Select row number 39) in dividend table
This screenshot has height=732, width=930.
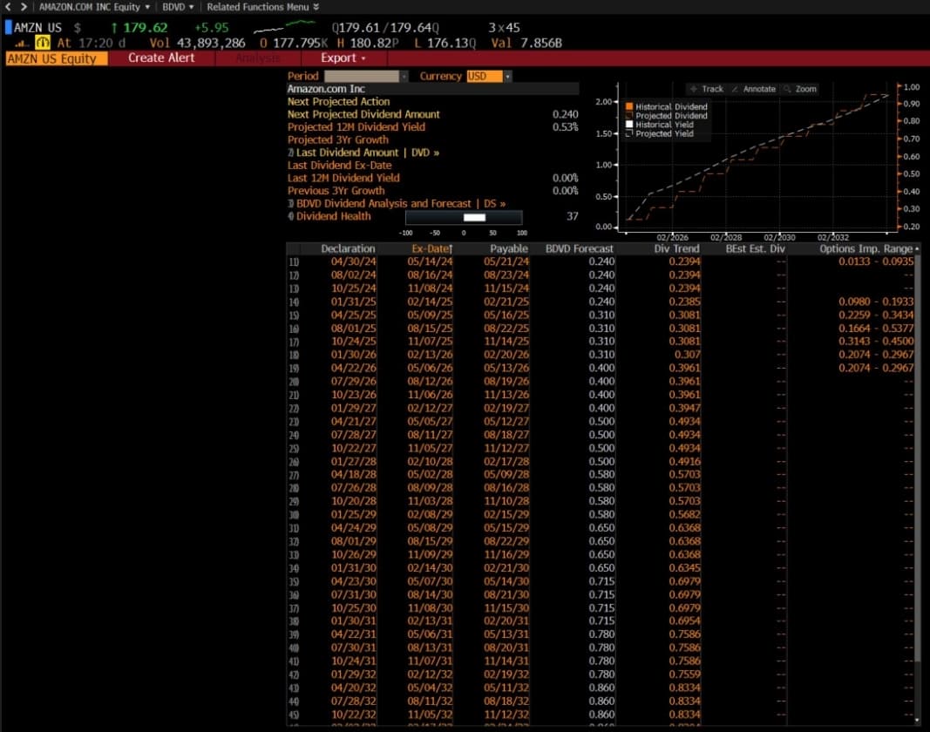point(294,634)
